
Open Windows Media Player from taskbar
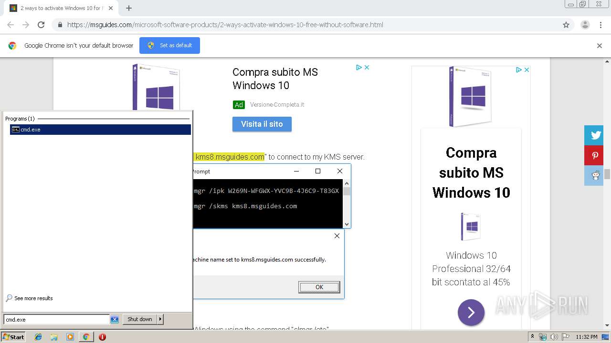pos(70,337)
